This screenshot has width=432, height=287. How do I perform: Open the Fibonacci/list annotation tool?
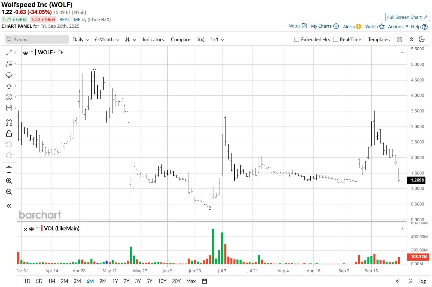[x=9, y=64]
